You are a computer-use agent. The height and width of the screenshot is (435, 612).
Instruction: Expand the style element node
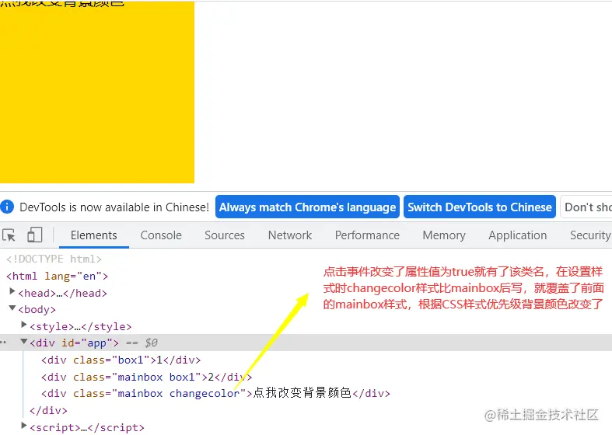[x=24, y=324]
